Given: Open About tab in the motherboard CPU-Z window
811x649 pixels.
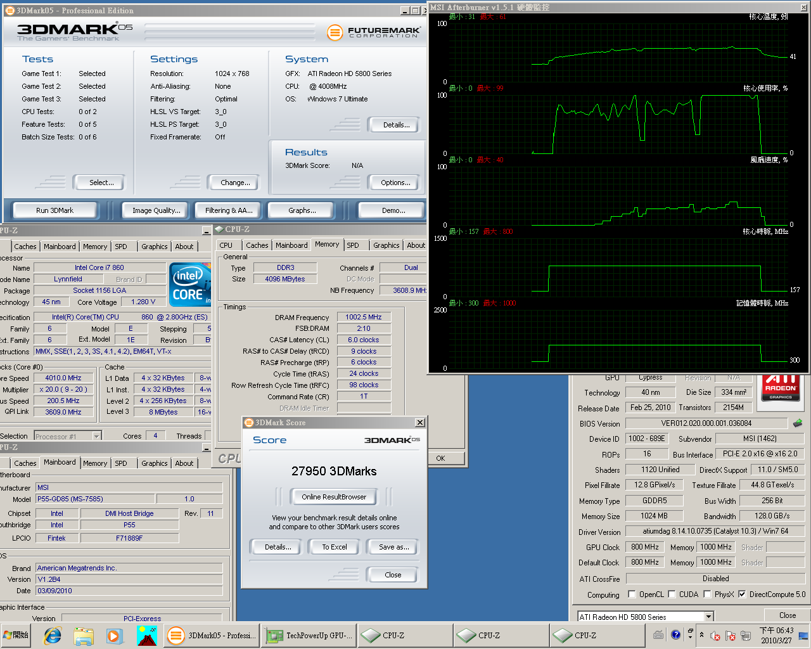Looking at the screenshot, I should pos(184,463).
